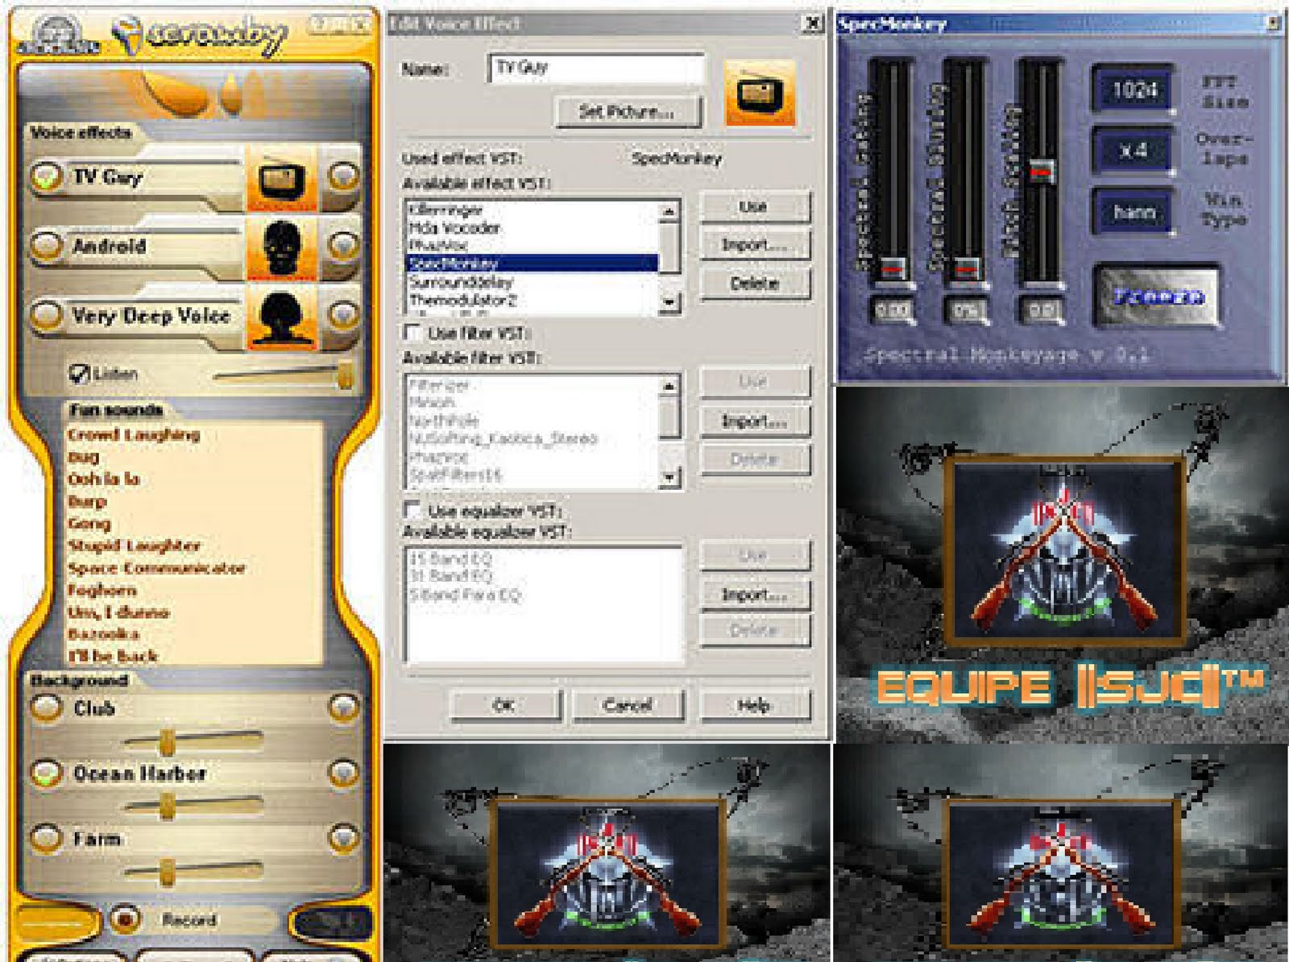Open the Overlaps x4 selector
The height and width of the screenshot is (962, 1289).
1133,150
